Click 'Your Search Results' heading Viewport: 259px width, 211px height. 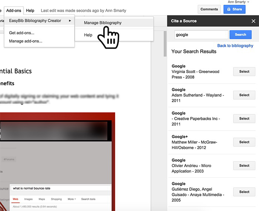(194, 51)
